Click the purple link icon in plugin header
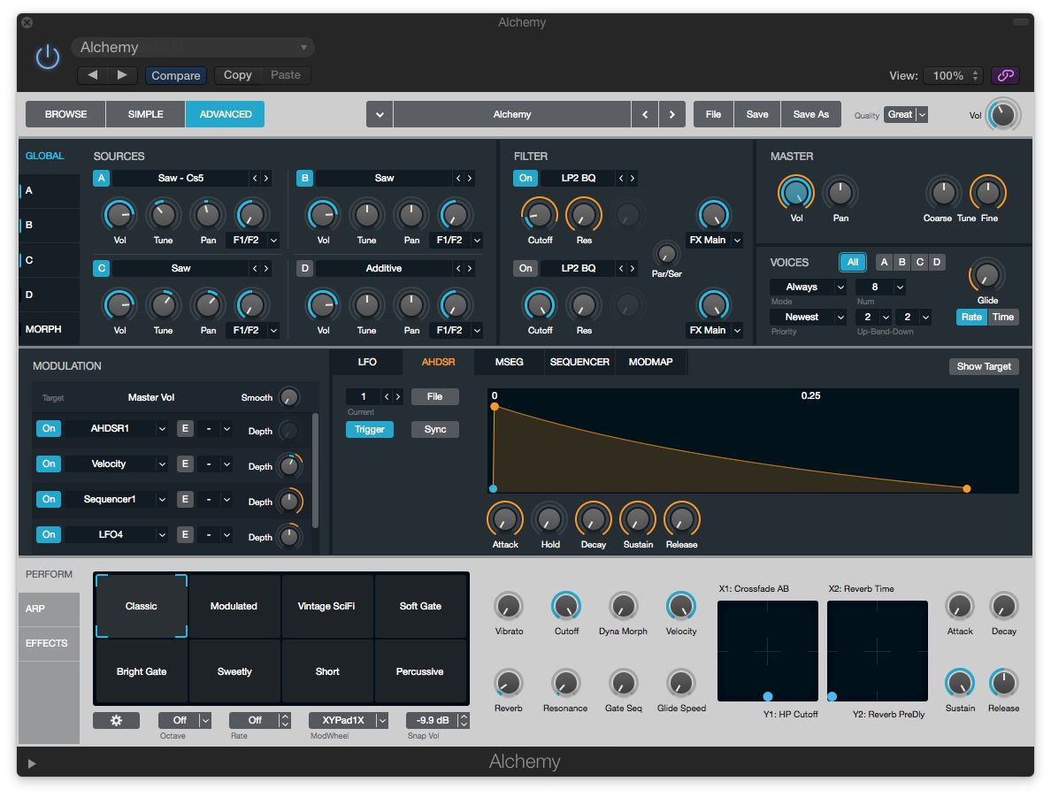The height and width of the screenshot is (797, 1051). click(x=1005, y=76)
